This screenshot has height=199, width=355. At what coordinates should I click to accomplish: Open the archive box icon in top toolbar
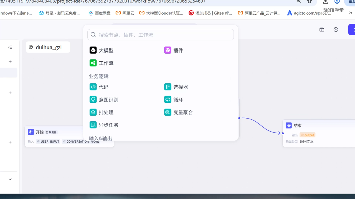[322, 30]
